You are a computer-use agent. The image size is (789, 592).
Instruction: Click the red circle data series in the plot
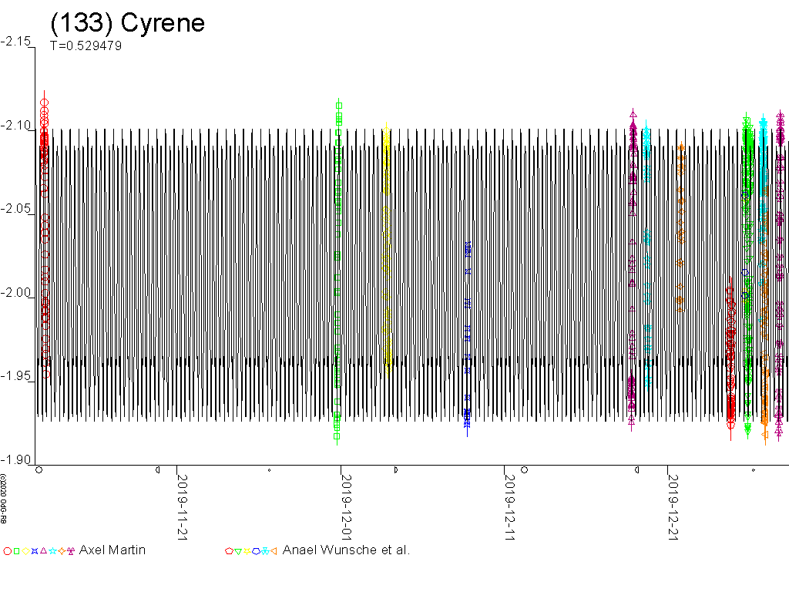pyautogui.click(x=45, y=234)
